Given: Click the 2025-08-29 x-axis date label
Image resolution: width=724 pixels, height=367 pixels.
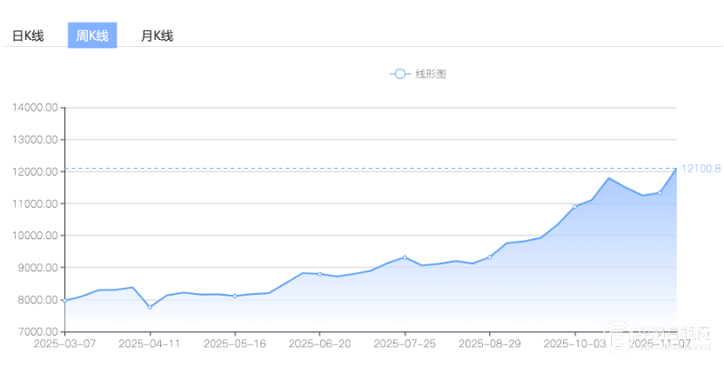Looking at the screenshot, I should [489, 344].
